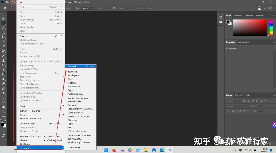The width and height of the screenshot is (276, 153).
Task: Select the Crop tool
Action: click(3, 37)
